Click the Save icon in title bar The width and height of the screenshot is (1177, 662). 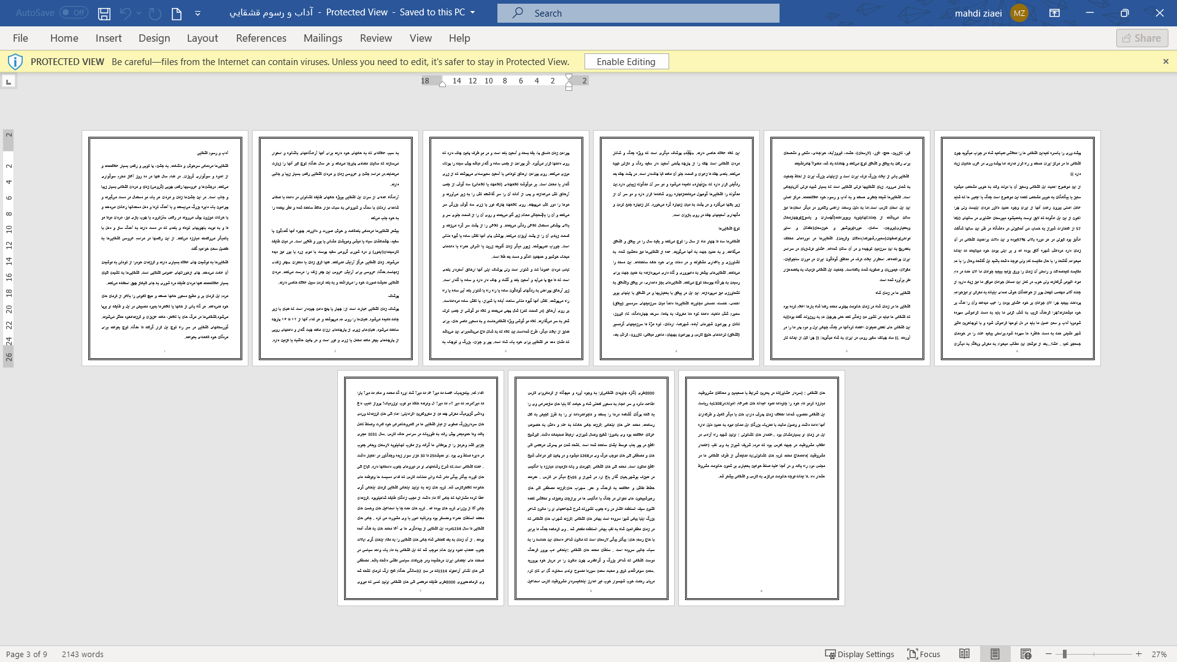pos(104,13)
